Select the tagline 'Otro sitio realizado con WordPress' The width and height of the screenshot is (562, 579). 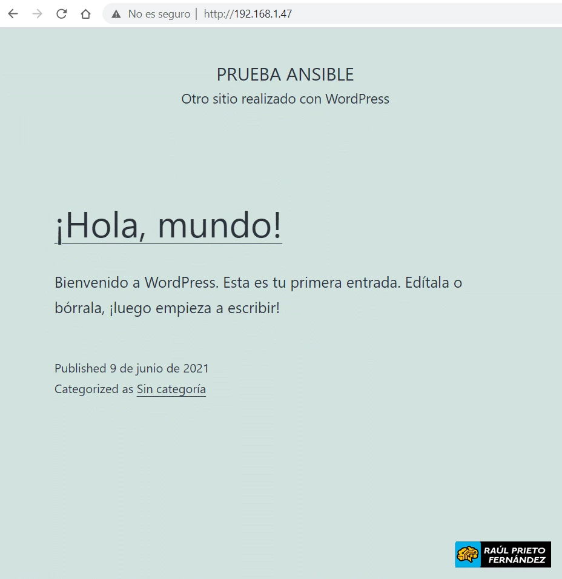tap(285, 99)
